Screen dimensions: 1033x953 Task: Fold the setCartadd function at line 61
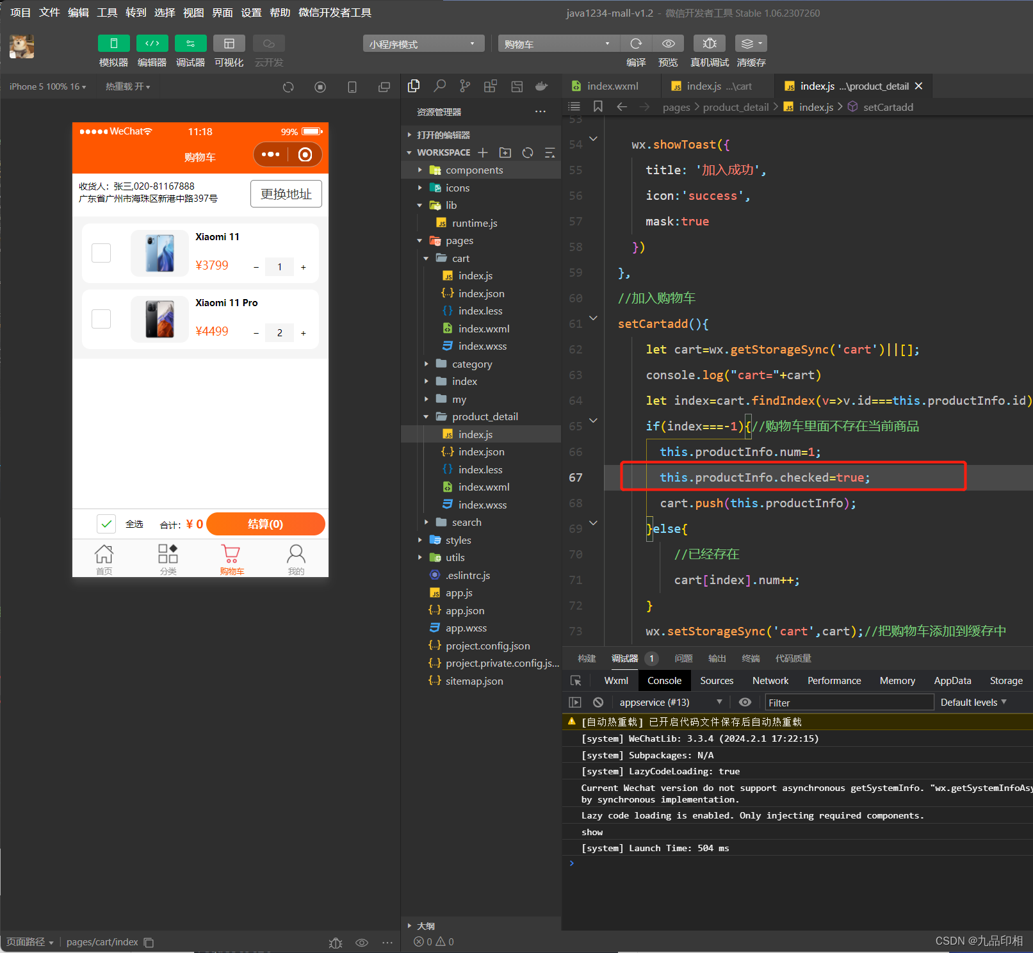tap(594, 318)
